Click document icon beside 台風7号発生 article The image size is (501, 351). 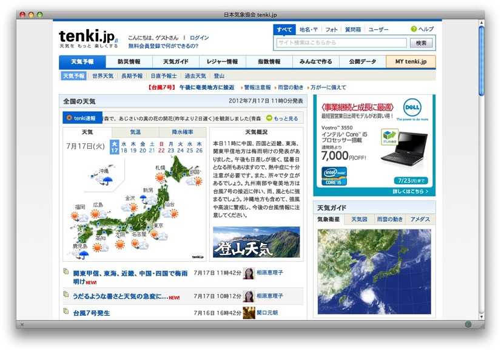pos(66,311)
